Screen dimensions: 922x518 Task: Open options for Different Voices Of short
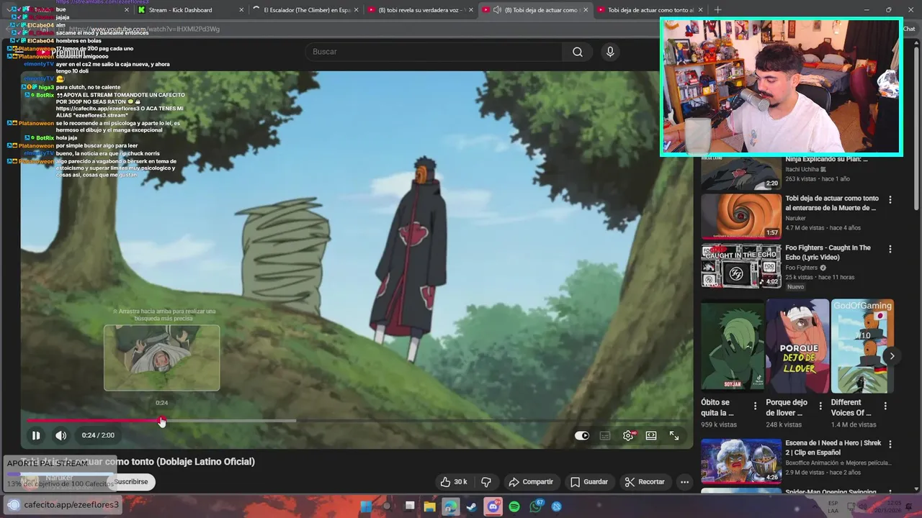pyautogui.click(x=885, y=406)
